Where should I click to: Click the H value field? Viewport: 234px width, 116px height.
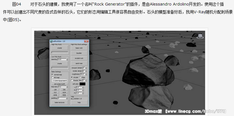79,93
